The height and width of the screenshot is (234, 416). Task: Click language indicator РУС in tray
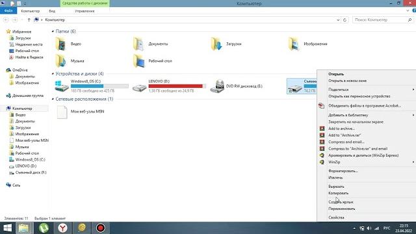point(387,228)
